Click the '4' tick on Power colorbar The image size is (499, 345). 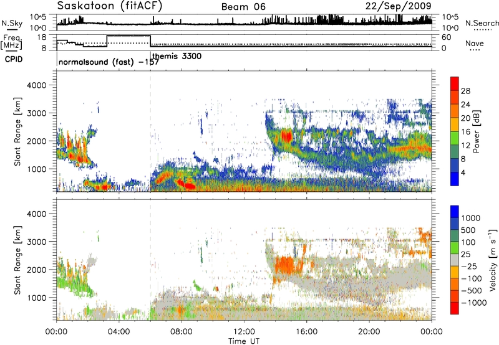tap(463, 172)
